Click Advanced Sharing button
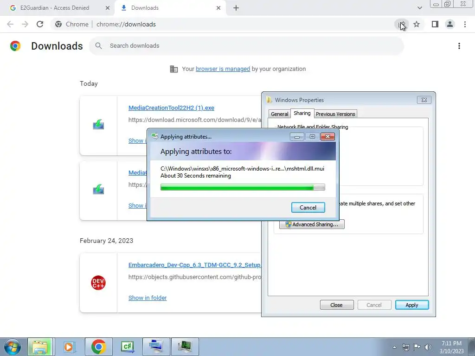Viewport: 475px width, 356px height. coord(312,224)
